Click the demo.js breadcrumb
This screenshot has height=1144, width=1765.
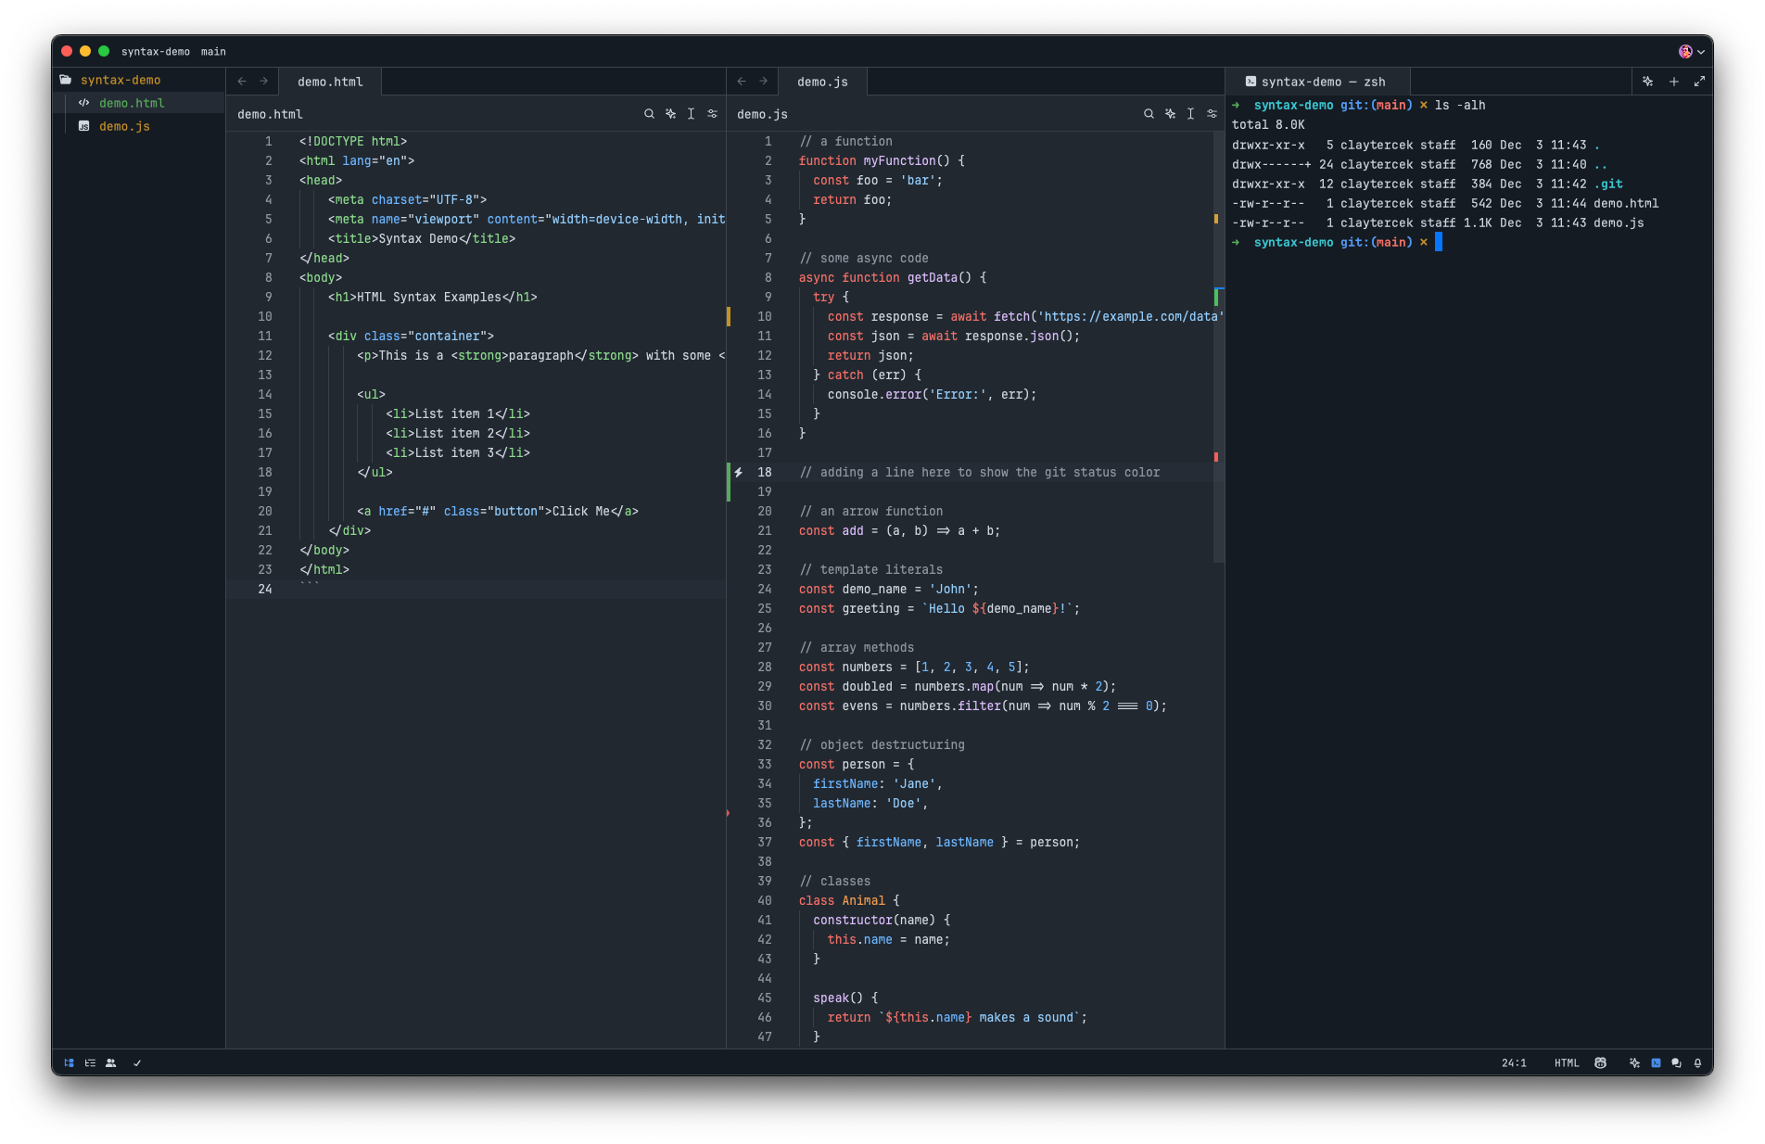coord(762,114)
